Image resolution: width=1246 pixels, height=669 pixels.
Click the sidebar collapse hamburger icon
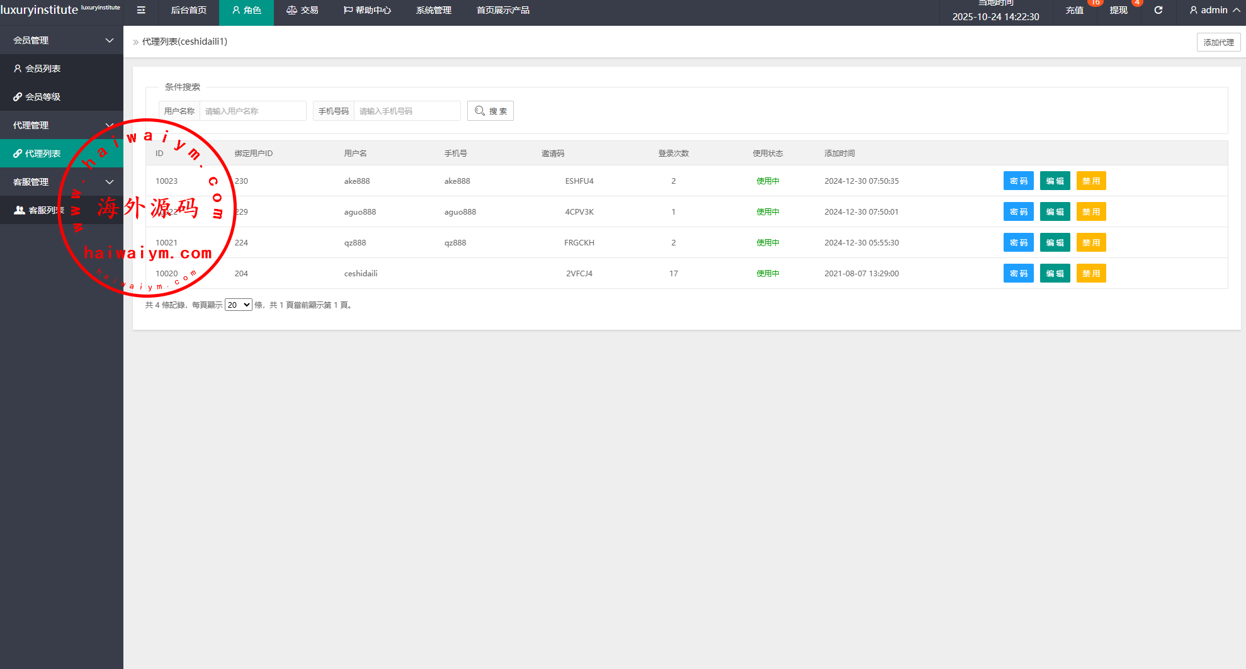coord(141,10)
